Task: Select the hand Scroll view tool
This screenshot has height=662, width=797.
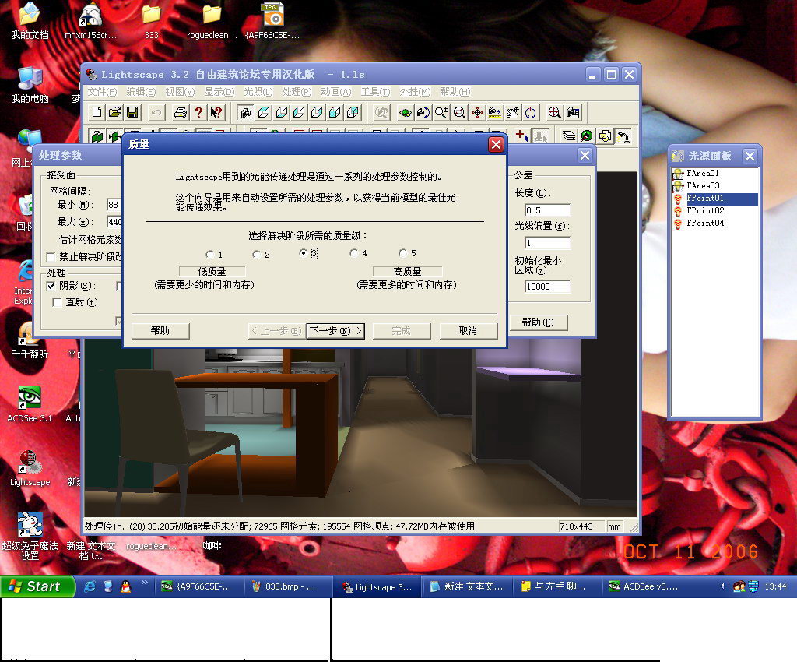Action: point(512,112)
